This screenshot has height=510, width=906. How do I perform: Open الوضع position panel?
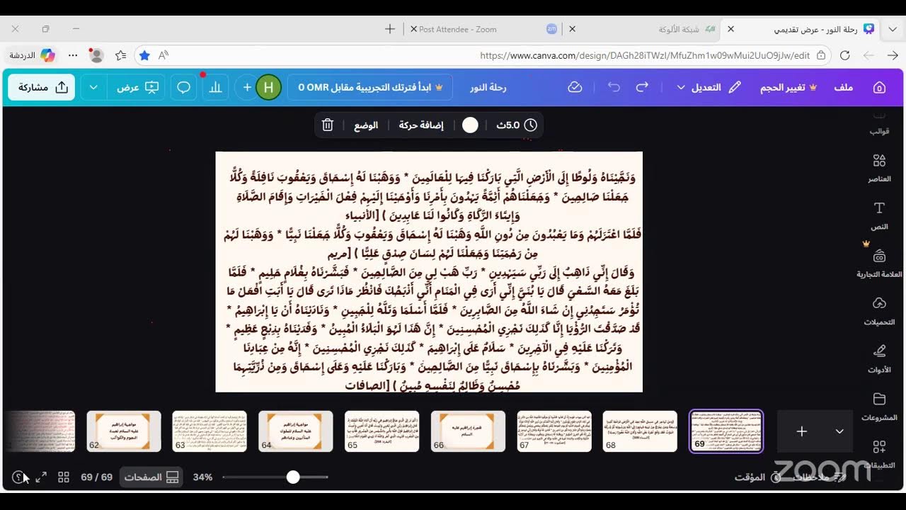tap(366, 125)
